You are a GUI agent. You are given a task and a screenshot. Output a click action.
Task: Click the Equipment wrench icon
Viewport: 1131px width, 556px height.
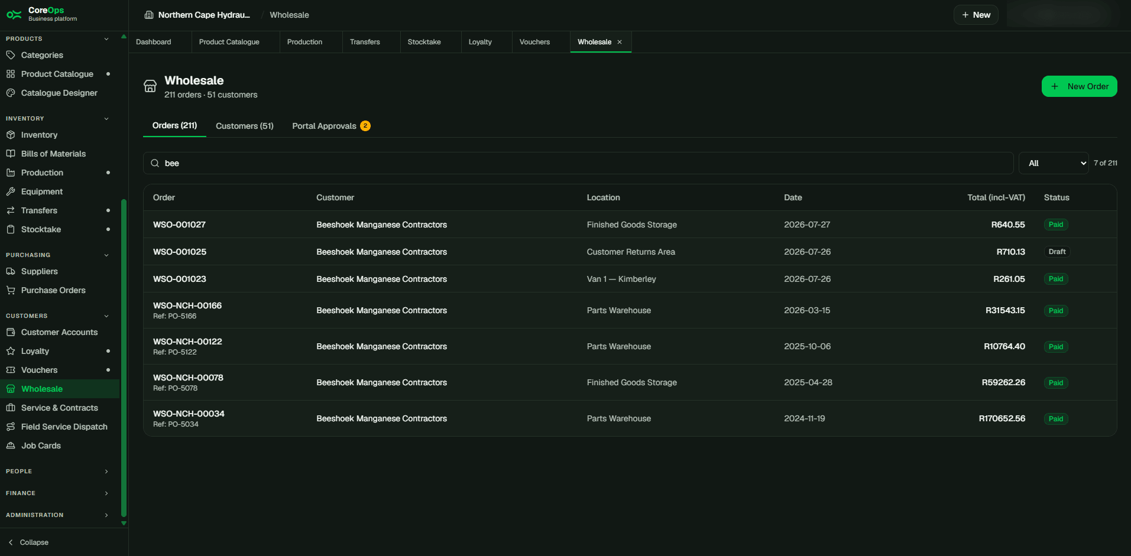click(11, 191)
